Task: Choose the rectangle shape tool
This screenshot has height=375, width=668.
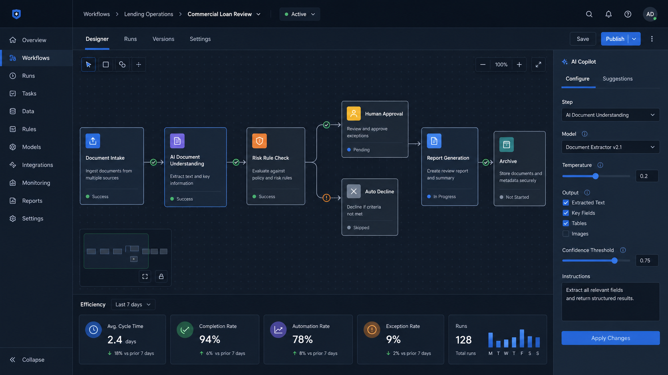Action: tap(105, 65)
